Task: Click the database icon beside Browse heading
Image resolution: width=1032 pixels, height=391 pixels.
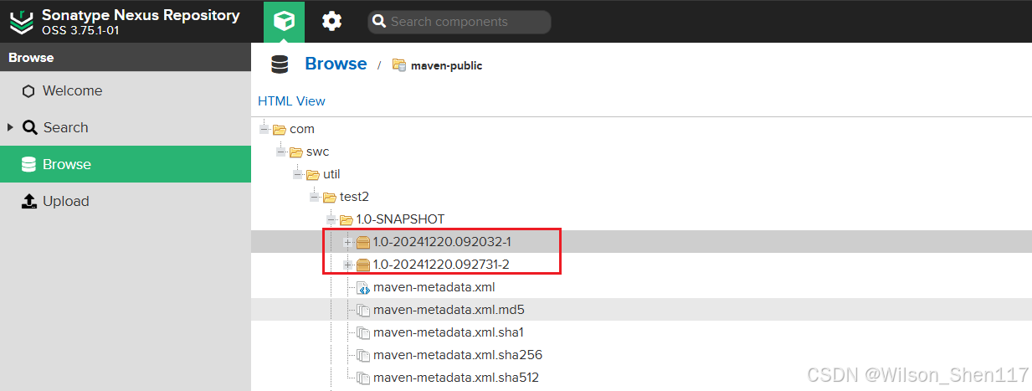Action: tap(280, 64)
